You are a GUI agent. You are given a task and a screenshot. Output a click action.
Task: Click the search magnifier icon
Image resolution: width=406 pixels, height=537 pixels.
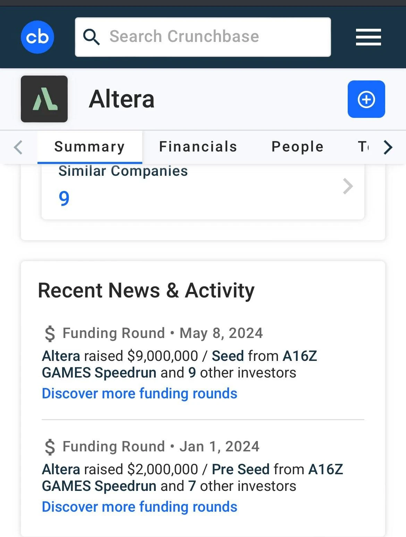point(91,37)
